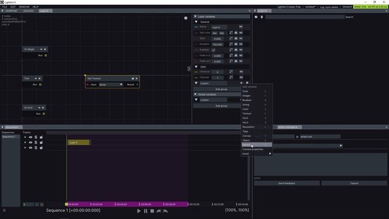
Task: Play the sequence
Action: [139, 211]
